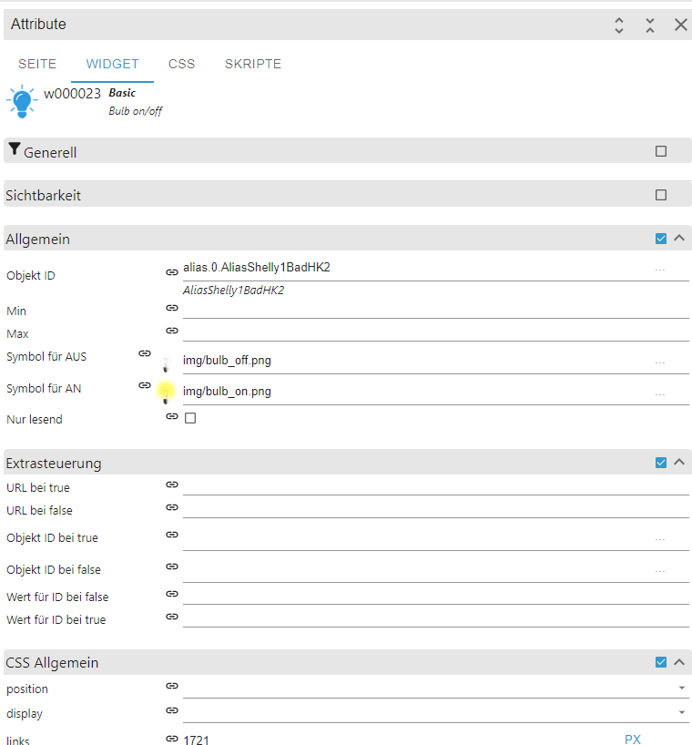Open object browser dots for Objekt ID bei false
The width and height of the screenshot is (692, 745).
[x=660, y=571]
